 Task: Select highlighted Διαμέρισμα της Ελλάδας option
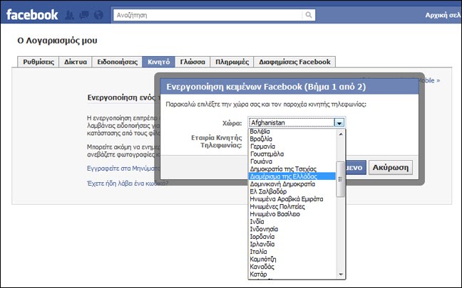coord(292,176)
